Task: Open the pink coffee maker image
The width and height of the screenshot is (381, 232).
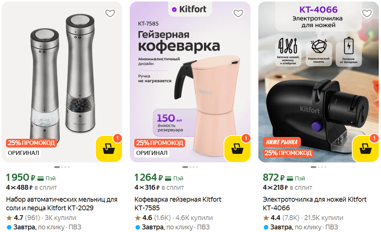Action: 190,82
